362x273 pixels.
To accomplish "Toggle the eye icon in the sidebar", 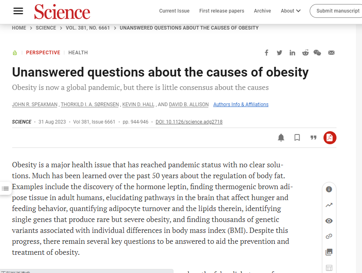I will click(x=329, y=221).
